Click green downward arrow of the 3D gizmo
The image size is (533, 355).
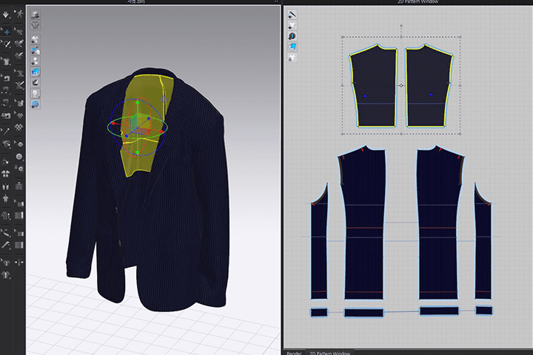(x=138, y=152)
